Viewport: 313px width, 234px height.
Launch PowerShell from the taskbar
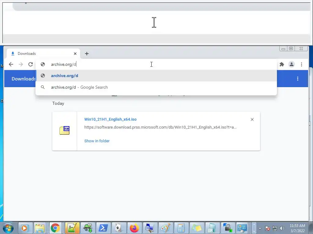(x=103, y=228)
